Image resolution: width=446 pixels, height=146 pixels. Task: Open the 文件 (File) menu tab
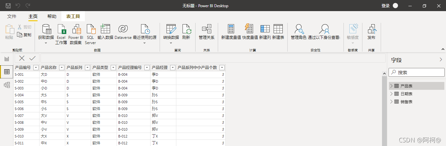tap(12, 16)
